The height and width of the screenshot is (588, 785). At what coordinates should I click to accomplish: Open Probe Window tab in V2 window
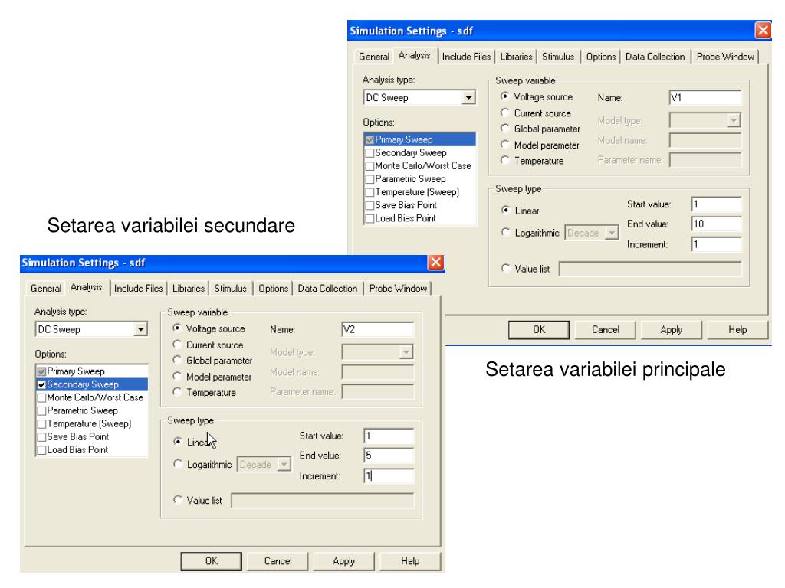pyautogui.click(x=398, y=289)
